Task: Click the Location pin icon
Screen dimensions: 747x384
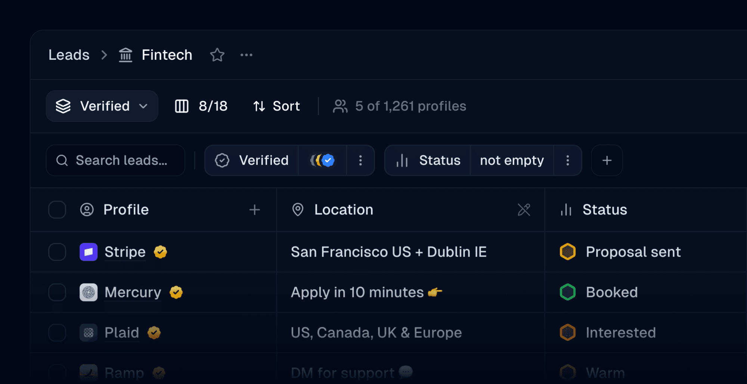Action: pyautogui.click(x=298, y=210)
